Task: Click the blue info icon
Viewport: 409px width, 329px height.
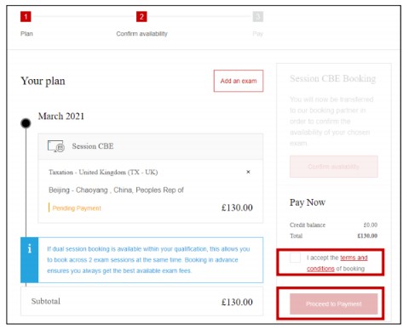Action: click(x=30, y=260)
